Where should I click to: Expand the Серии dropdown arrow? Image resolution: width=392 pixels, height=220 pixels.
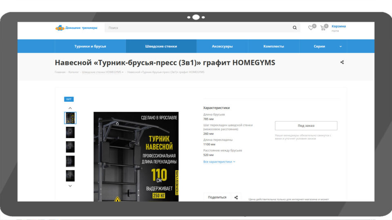(x=341, y=46)
